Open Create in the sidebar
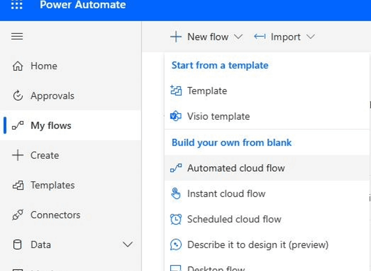371x271 pixels. pos(70,156)
